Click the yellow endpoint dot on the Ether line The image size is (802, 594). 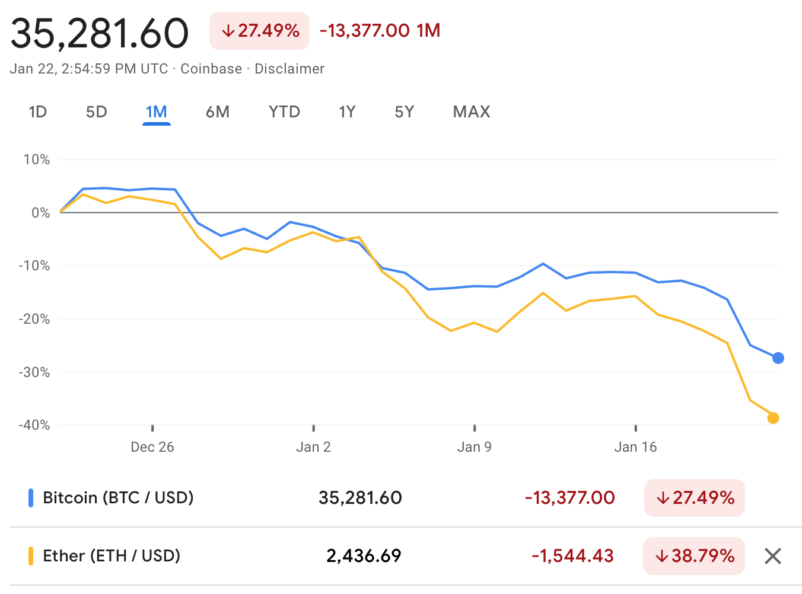point(774,418)
